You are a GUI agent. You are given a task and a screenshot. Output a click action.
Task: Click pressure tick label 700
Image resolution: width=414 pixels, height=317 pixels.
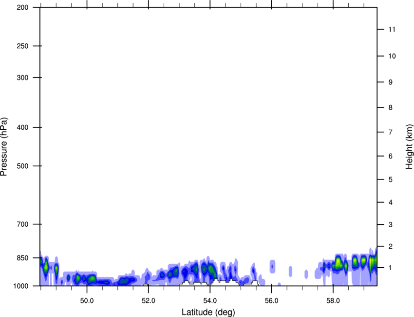tap(22, 224)
